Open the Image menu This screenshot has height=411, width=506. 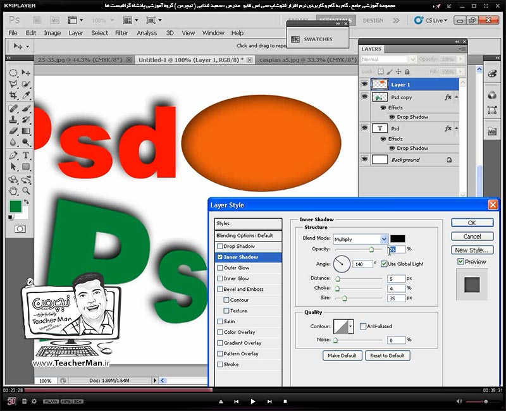click(x=52, y=33)
